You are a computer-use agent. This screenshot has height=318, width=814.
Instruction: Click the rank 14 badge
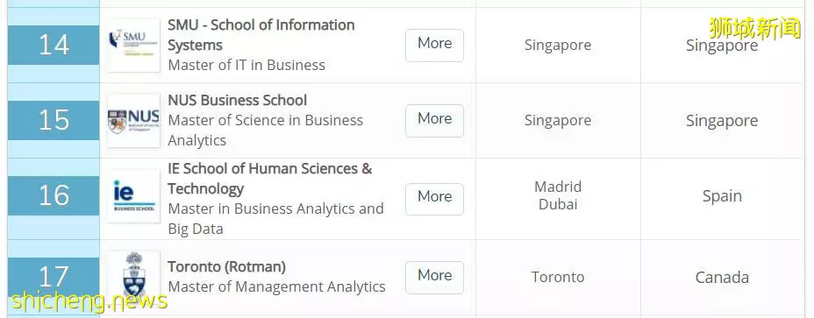click(x=54, y=46)
